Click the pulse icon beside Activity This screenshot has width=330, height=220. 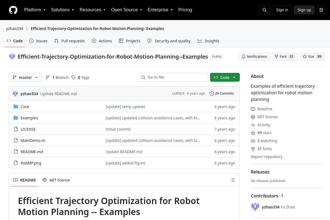pos(253,125)
